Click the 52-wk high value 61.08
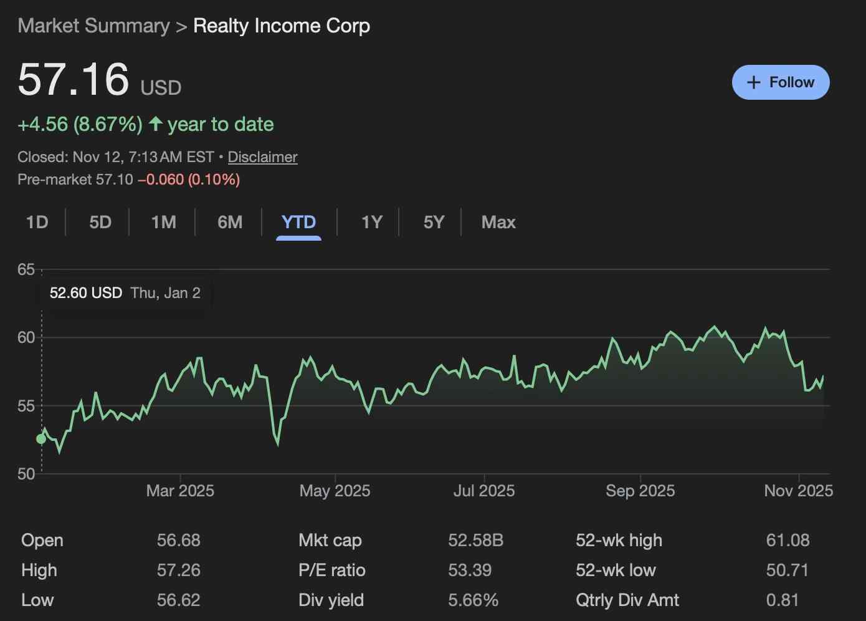 coord(787,540)
